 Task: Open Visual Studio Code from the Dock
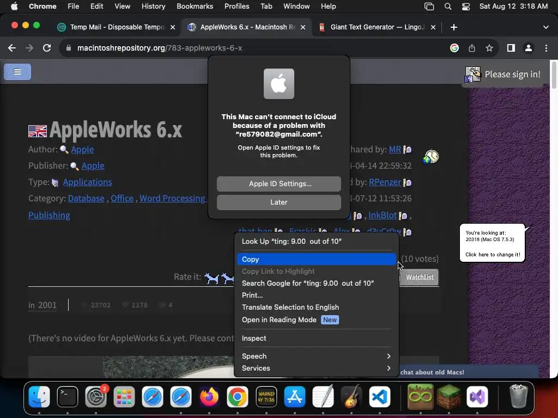pyautogui.click(x=380, y=397)
